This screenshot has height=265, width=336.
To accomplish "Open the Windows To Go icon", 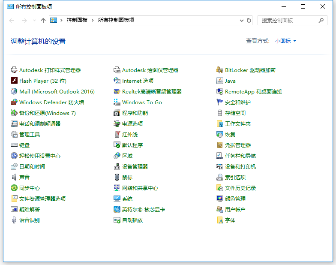I will pos(117,102).
